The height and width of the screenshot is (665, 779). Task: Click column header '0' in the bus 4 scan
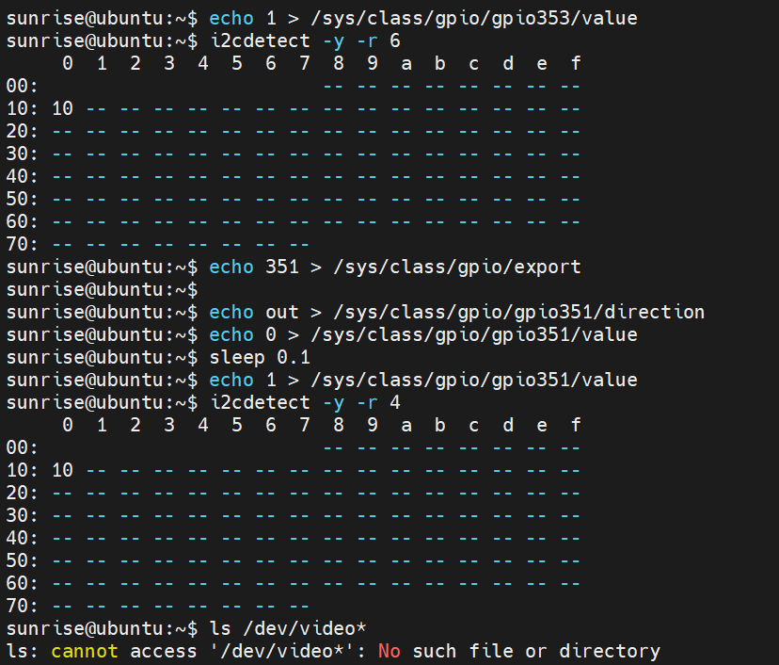(67, 425)
